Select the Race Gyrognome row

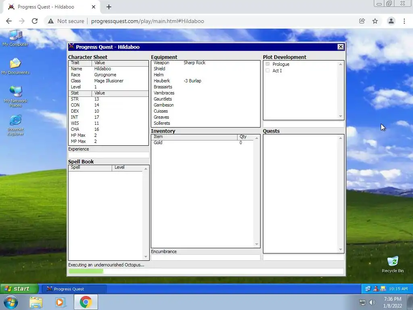click(x=108, y=75)
